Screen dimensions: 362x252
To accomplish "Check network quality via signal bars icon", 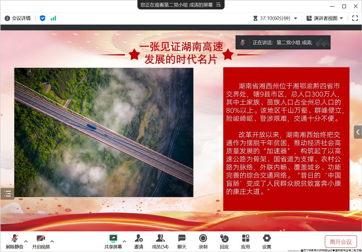I will pos(53,18).
